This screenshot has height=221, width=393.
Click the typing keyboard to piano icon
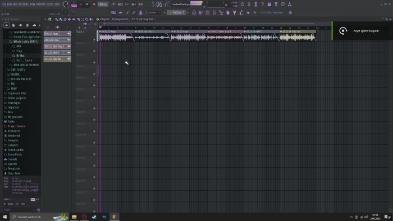pyautogui.click(x=113, y=12)
